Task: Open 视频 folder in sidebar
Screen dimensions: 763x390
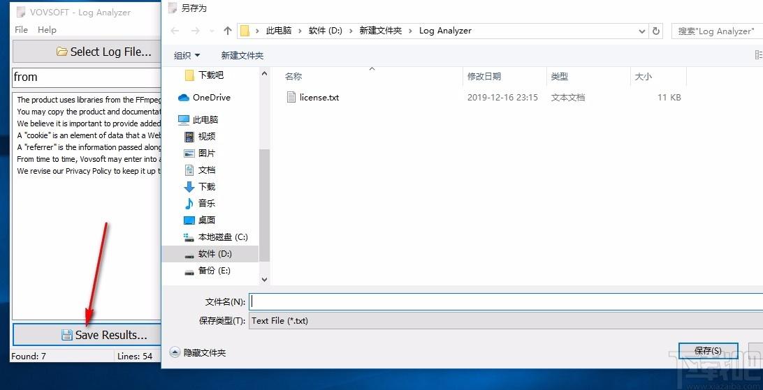Action: 206,137
